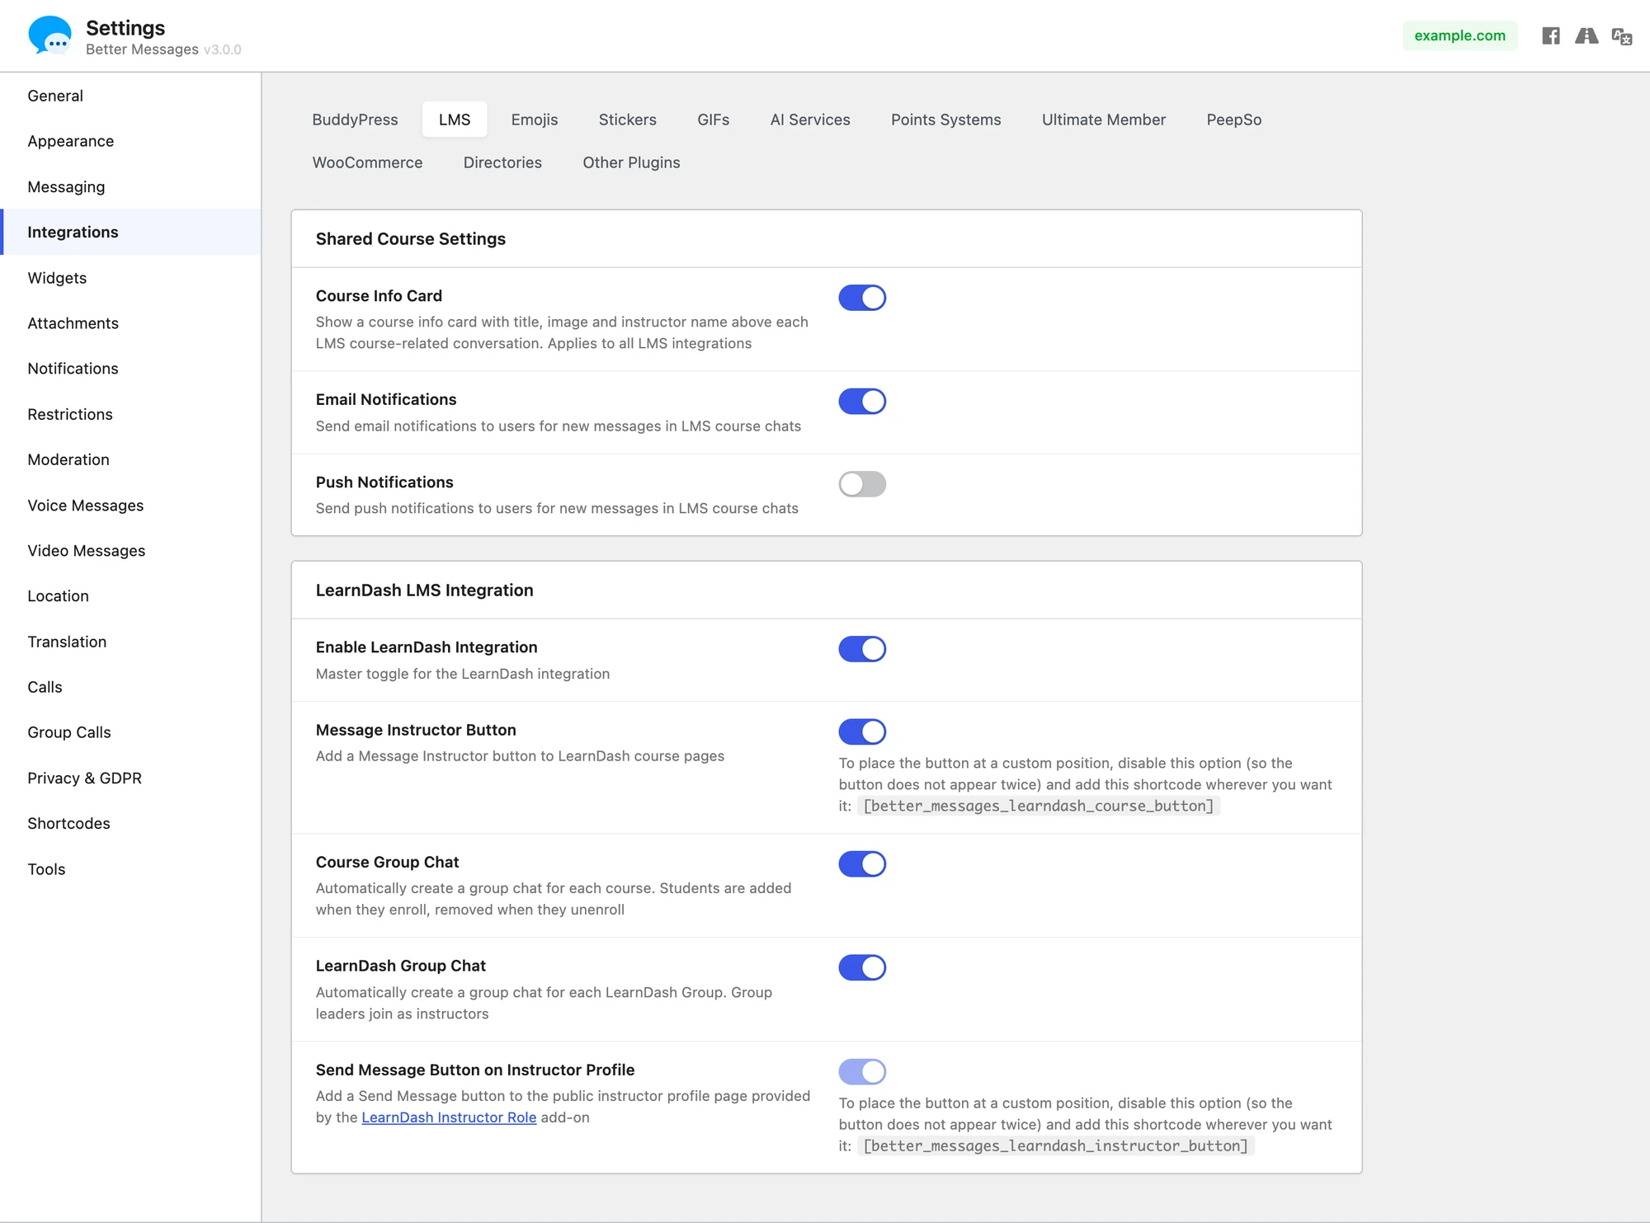This screenshot has width=1650, height=1223.
Task: Toggle Send Message Button on Instructor Profile
Action: (862, 1071)
